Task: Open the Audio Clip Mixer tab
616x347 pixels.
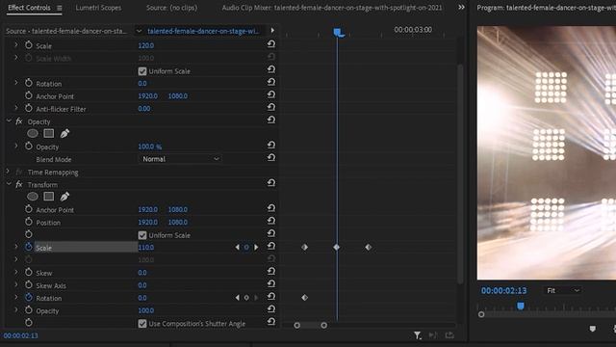Action: coord(332,8)
